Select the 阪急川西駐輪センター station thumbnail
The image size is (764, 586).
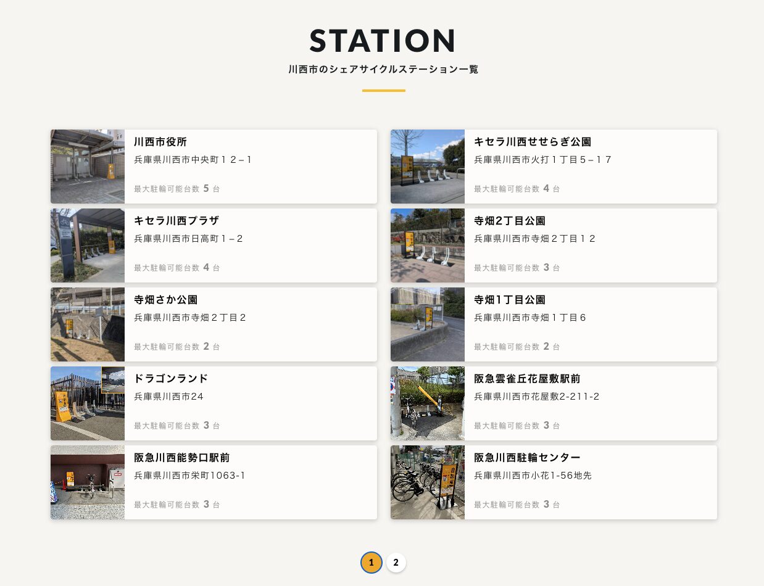point(428,482)
